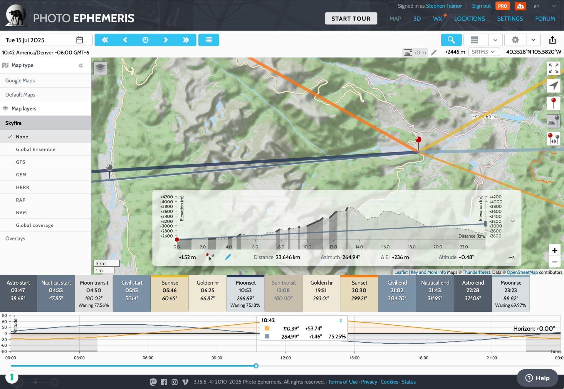The width and height of the screenshot is (564, 389).
Task: Click the blue pencil in elevation panel
Action: 228,257
